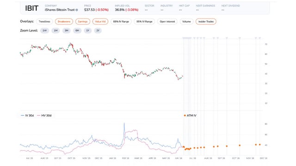Enable the Volume overlay
The width and height of the screenshot is (296, 166).
point(186,22)
